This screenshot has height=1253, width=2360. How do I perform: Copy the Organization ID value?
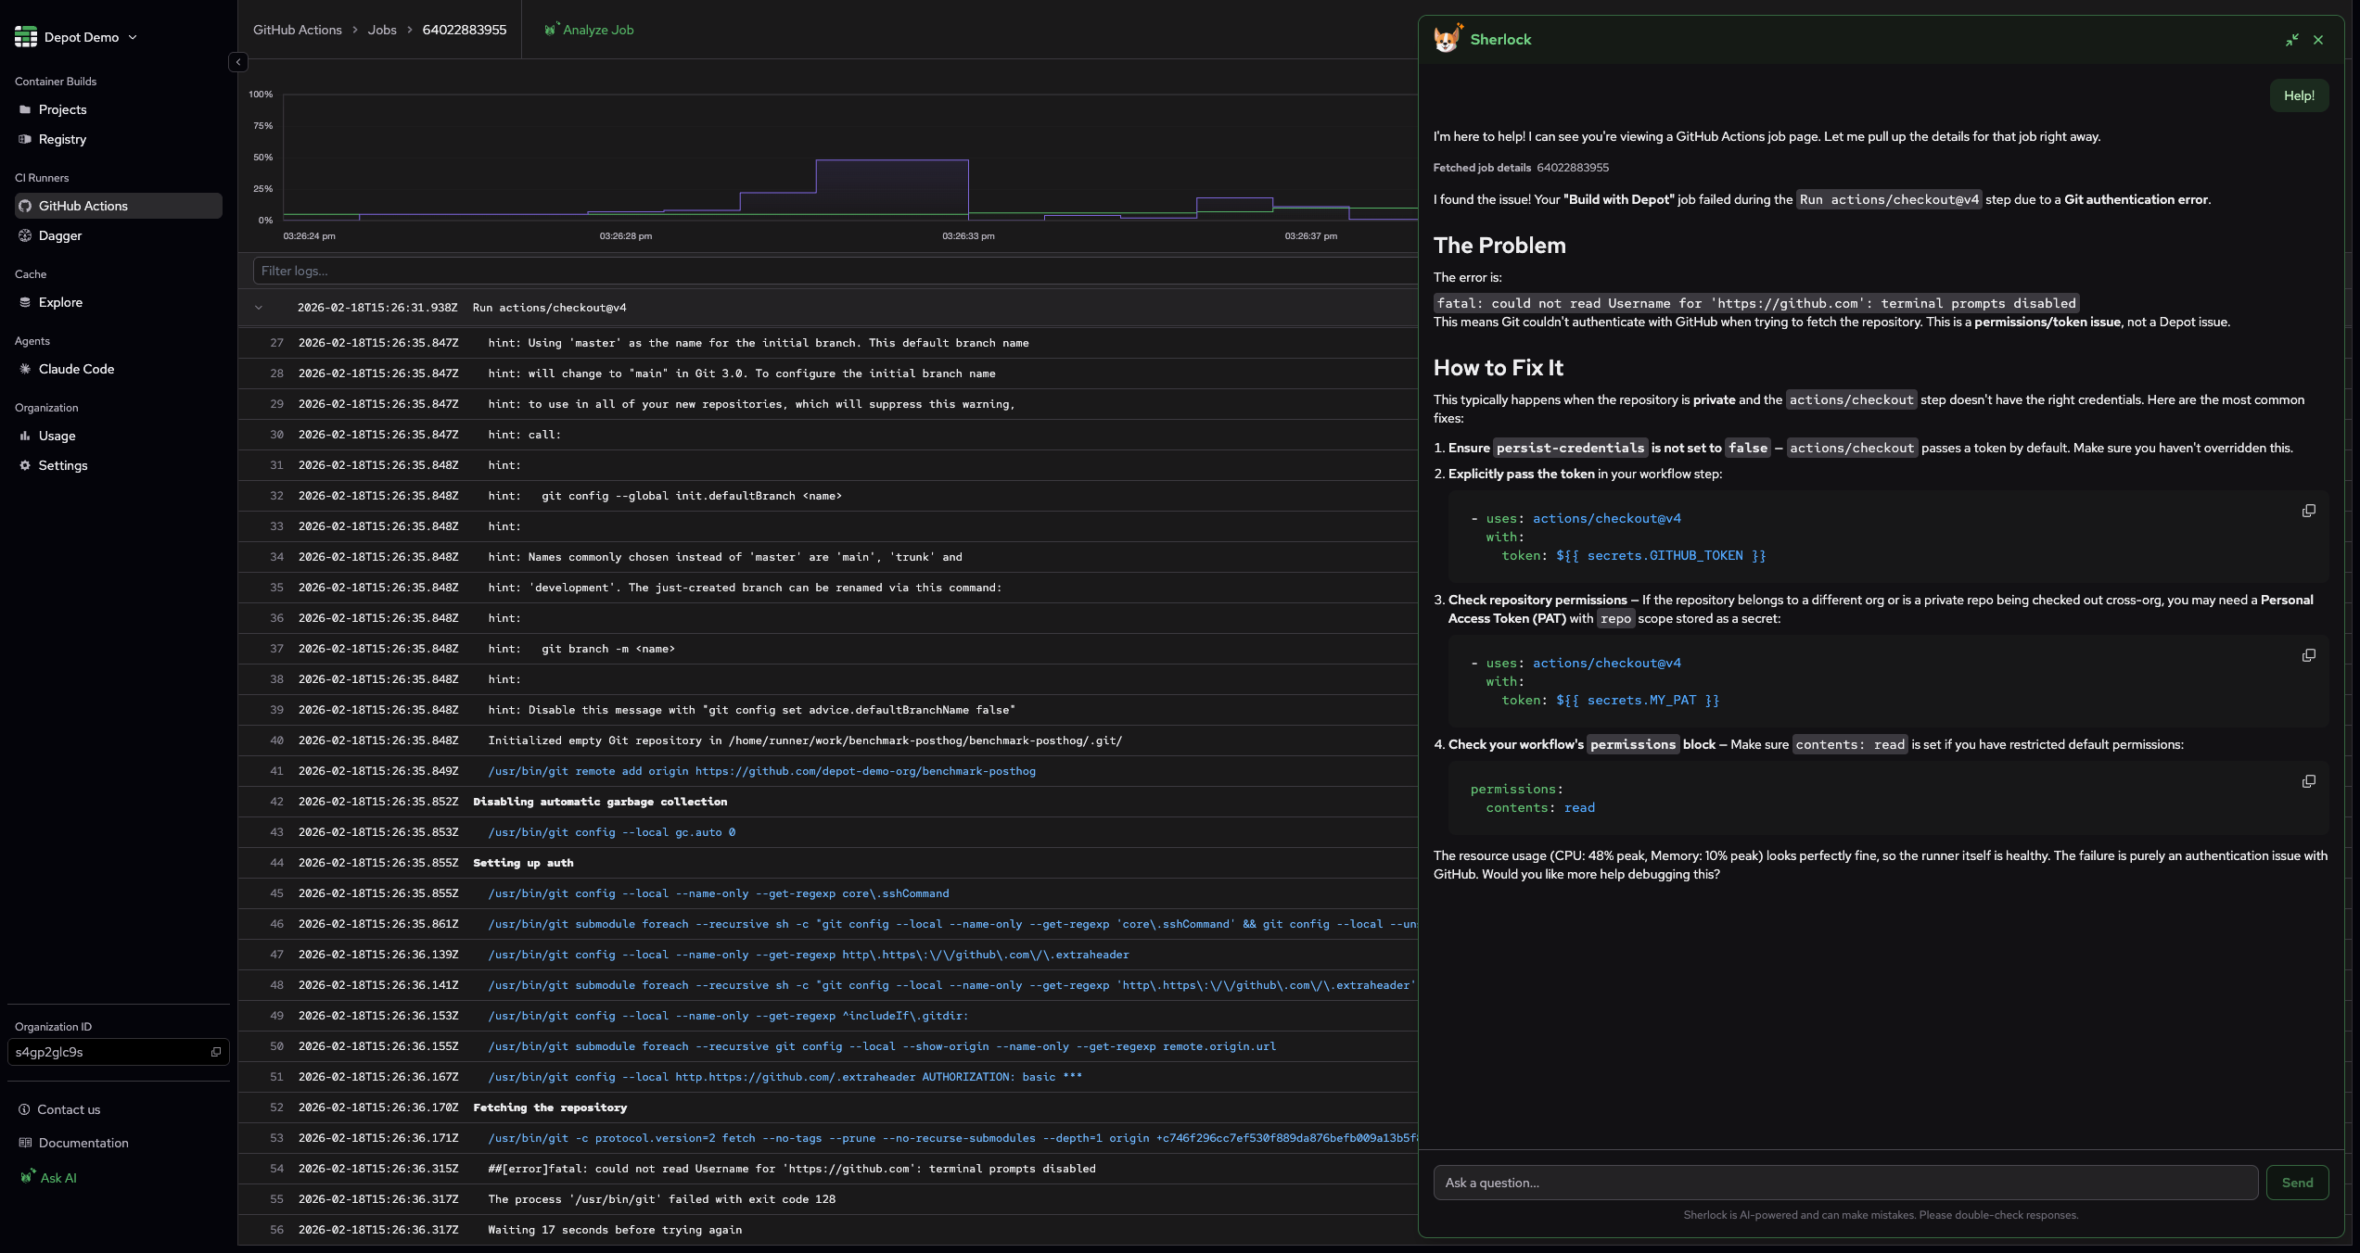[216, 1052]
